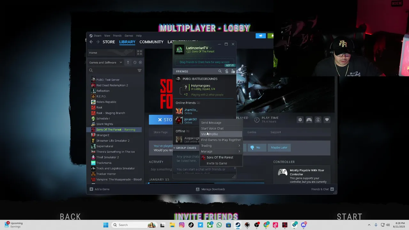Click the add a friend icon
This screenshot has height=230, width=409.
[x=233, y=71]
